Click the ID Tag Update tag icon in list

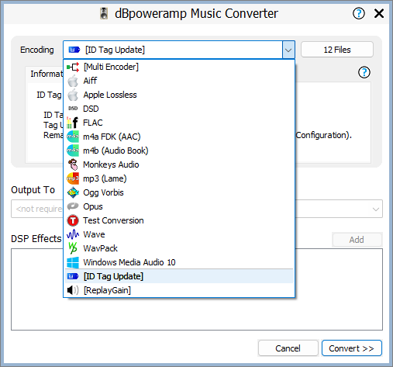(x=73, y=276)
